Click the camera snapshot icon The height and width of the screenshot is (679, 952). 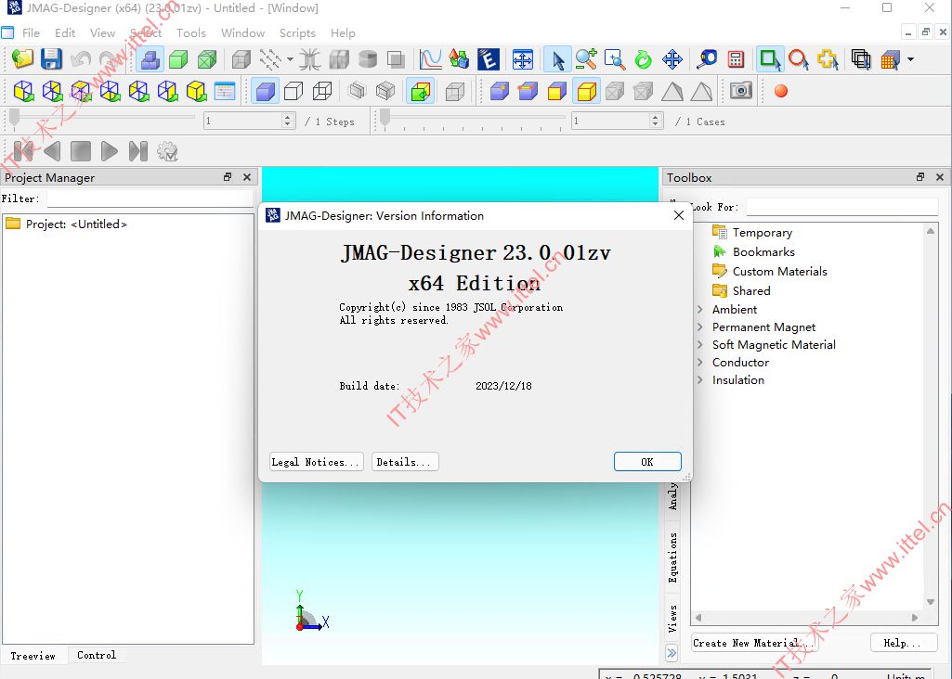click(741, 91)
